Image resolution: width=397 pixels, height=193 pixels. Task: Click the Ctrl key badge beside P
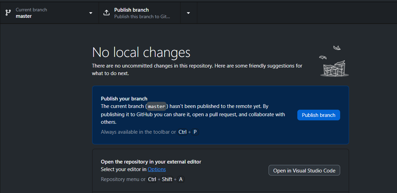[x=182, y=132]
